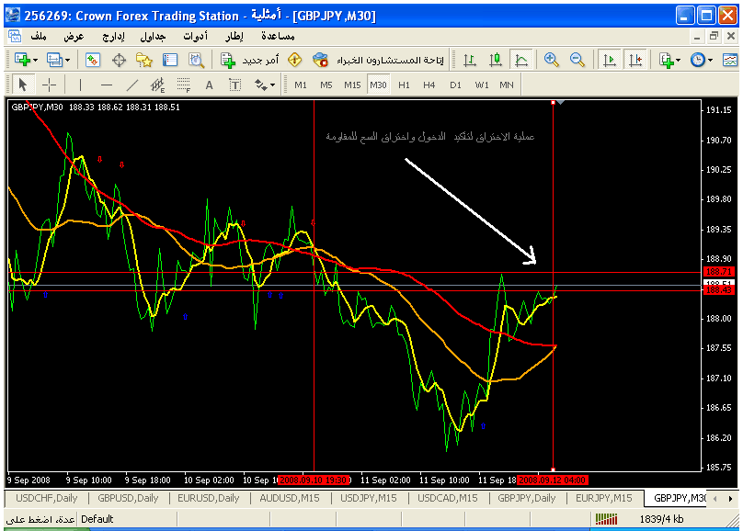Image resolution: width=743 pixels, height=531 pixels.
Task: Expand the New Chart dropdown arrow
Action: click(x=36, y=60)
